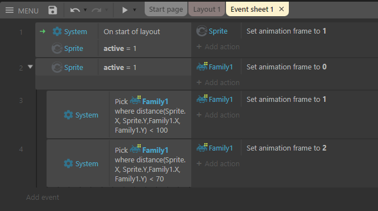Click the Sprite icon in event 1 conditions

click(57, 48)
